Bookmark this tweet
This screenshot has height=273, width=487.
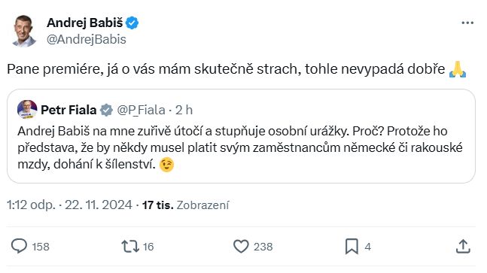[352, 247]
